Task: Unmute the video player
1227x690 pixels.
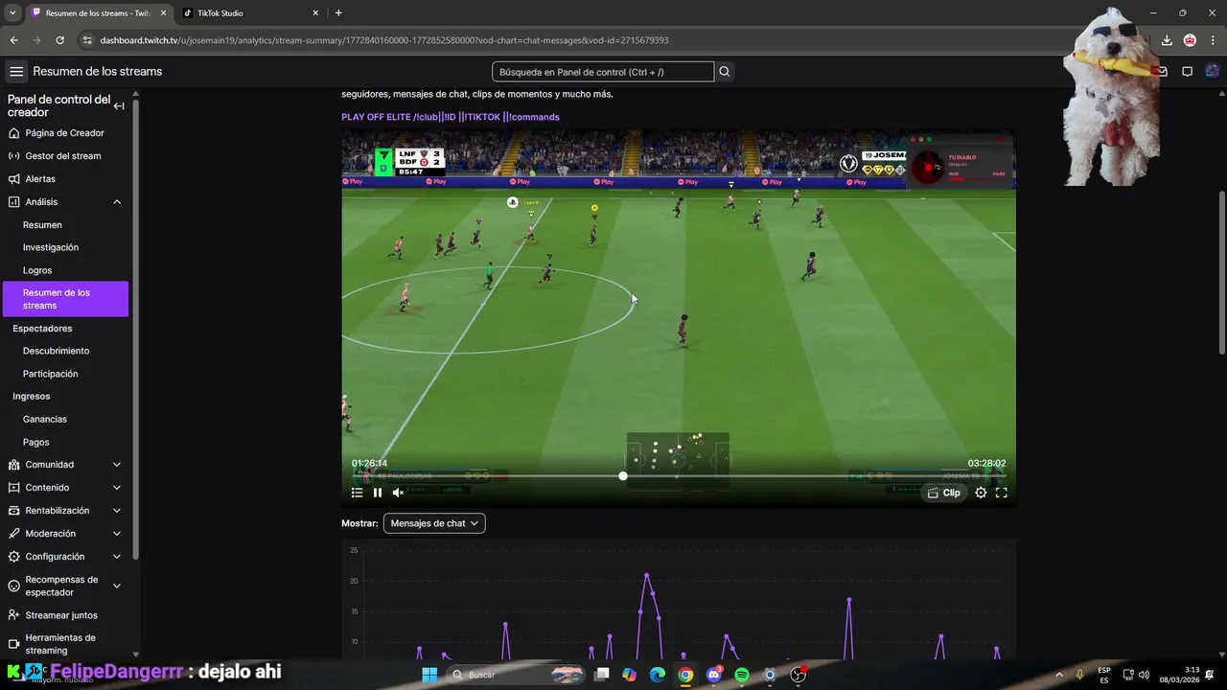Action: coord(398,493)
